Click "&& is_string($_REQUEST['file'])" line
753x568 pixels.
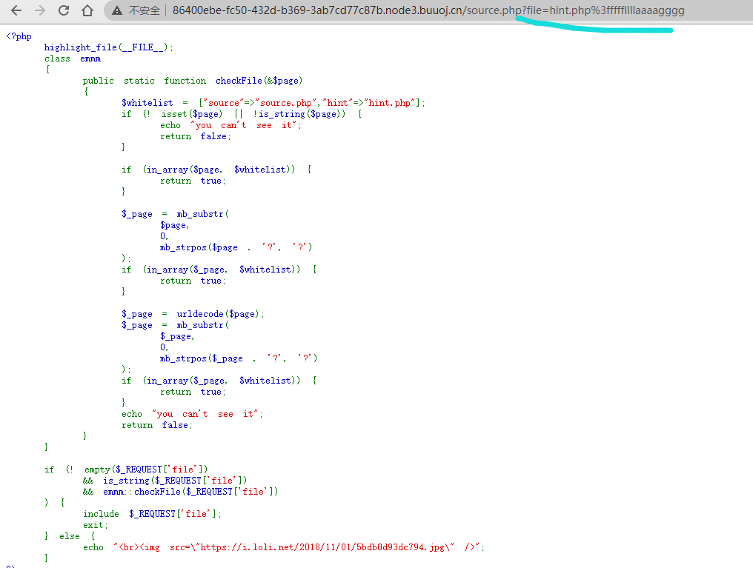(165, 480)
